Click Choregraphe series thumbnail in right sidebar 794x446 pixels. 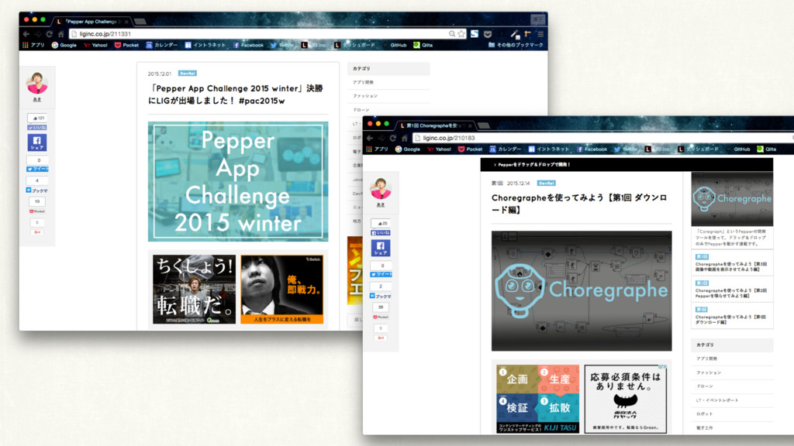[732, 199]
